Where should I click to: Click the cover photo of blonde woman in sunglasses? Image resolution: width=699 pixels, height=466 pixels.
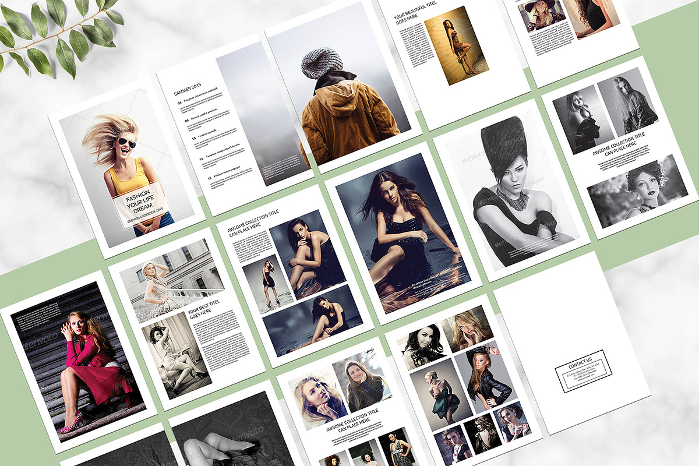(127, 167)
